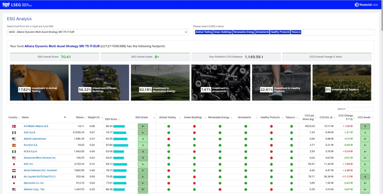Image resolution: width=383 pixels, height=194 pixels.
Task: Open the Advanced Micro Devices Inc. link
Action: pos(40,158)
